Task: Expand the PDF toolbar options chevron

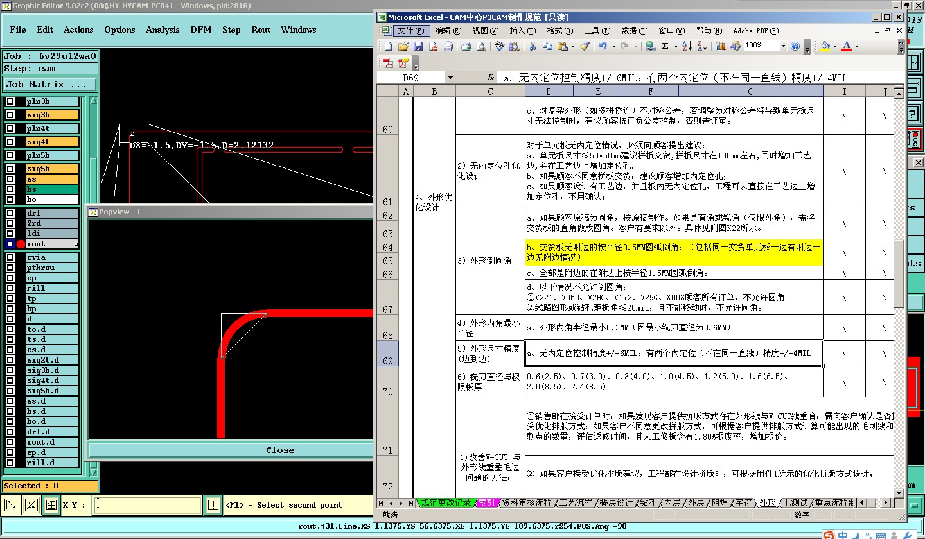Action: coord(416,63)
